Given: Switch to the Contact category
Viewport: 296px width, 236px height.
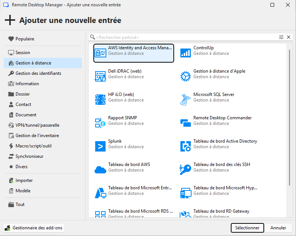Looking at the screenshot, I should [x=43, y=104].
